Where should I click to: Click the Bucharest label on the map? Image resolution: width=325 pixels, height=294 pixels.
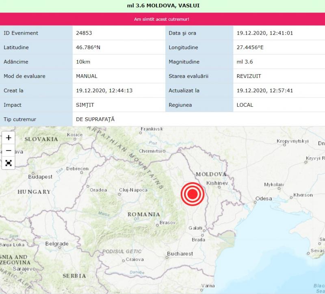[x=180, y=254]
